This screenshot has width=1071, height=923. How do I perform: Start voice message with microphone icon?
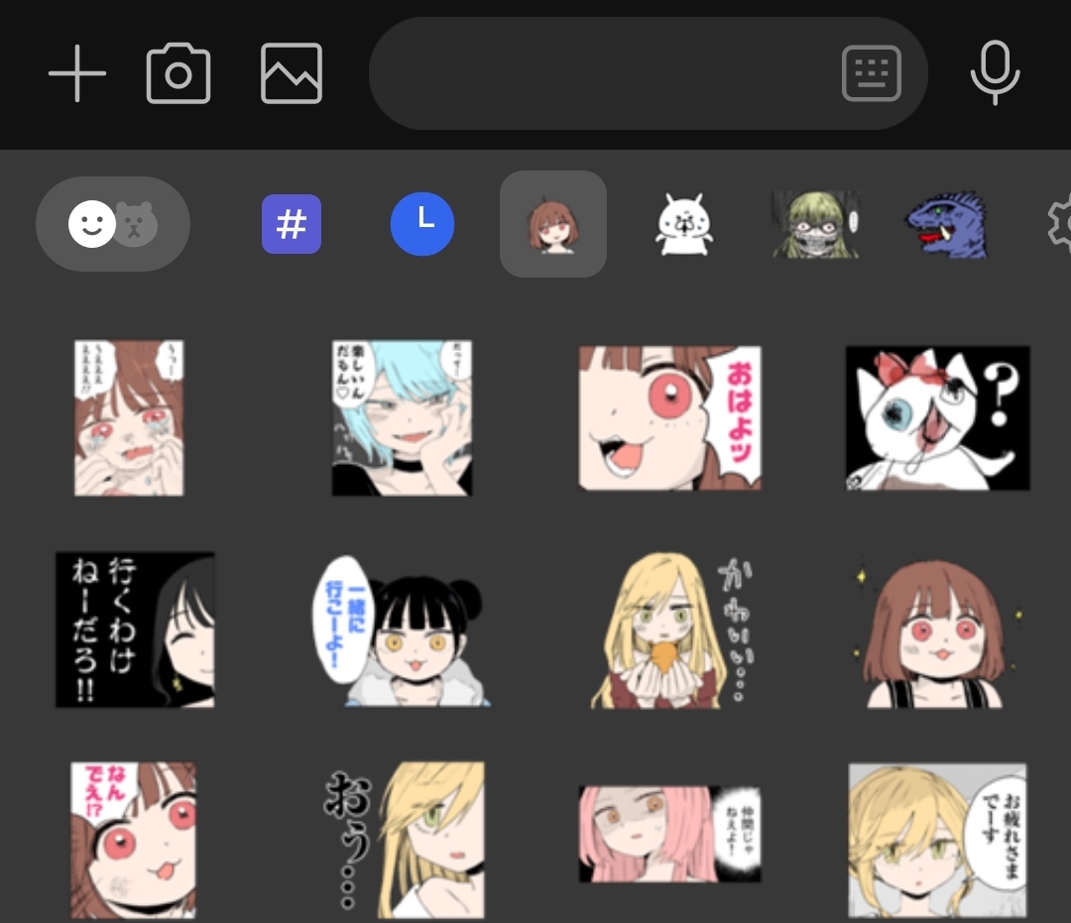tap(996, 73)
